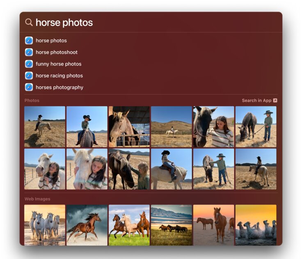Click the Safari icon beside "horse racing photos"
The width and height of the screenshot is (302, 259).
29,76
